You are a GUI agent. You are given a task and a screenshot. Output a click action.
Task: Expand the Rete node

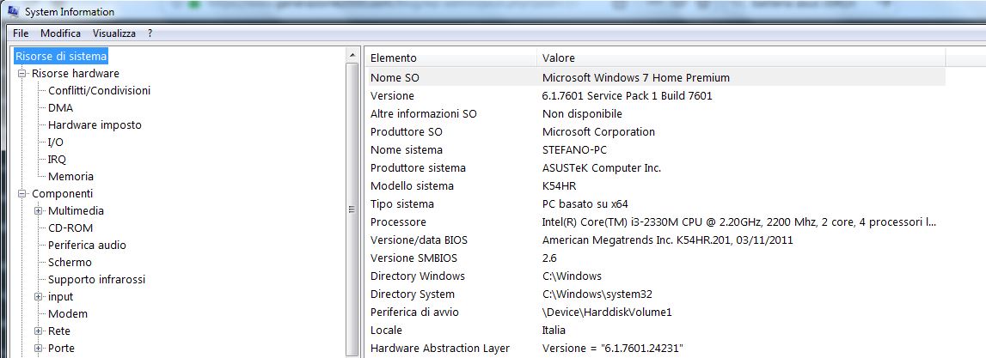tap(39, 331)
